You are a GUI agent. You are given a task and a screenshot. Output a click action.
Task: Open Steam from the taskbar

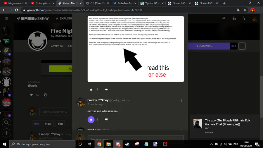127,144
